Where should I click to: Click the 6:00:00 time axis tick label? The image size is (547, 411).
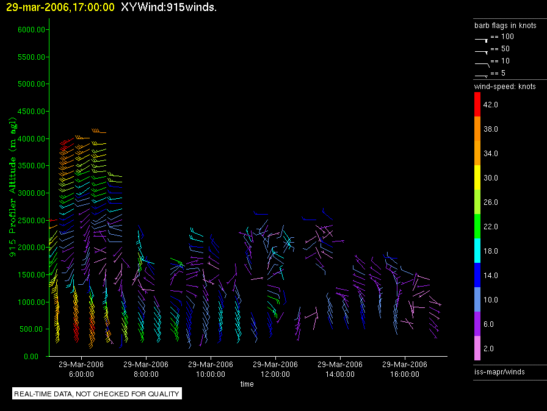[80, 373]
